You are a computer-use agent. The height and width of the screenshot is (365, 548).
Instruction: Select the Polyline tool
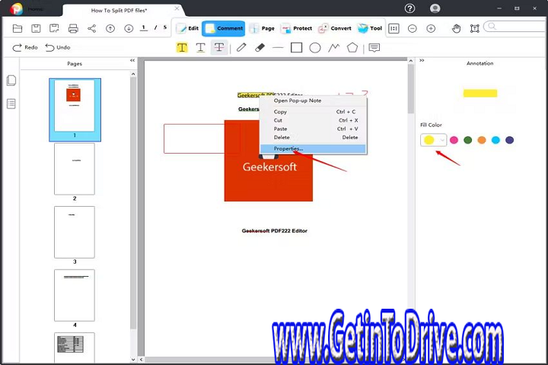click(x=334, y=47)
